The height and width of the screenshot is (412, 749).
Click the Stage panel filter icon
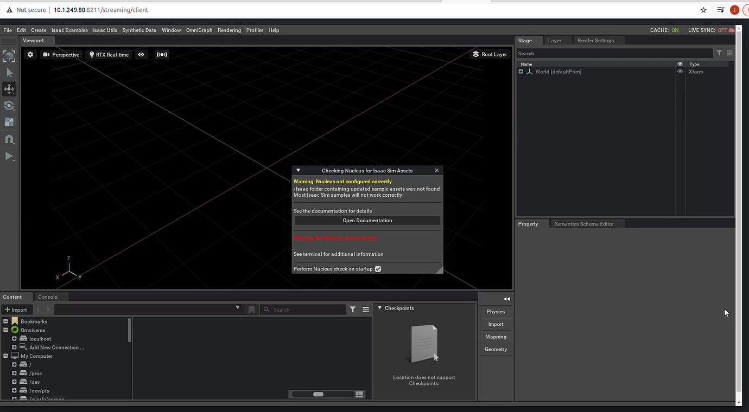tap(719, 53)
